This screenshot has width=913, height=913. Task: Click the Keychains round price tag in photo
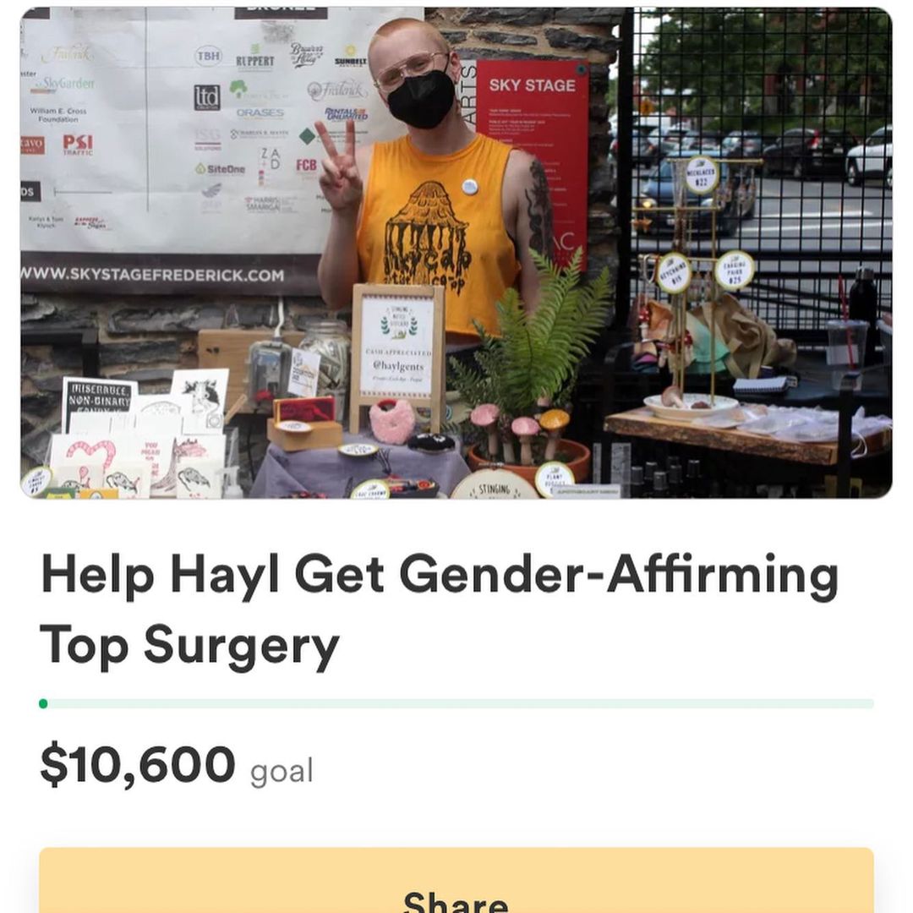pos(675,273)
